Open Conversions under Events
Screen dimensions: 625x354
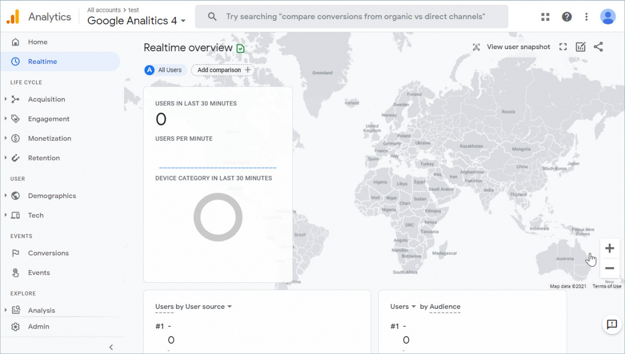click(48, 253)
